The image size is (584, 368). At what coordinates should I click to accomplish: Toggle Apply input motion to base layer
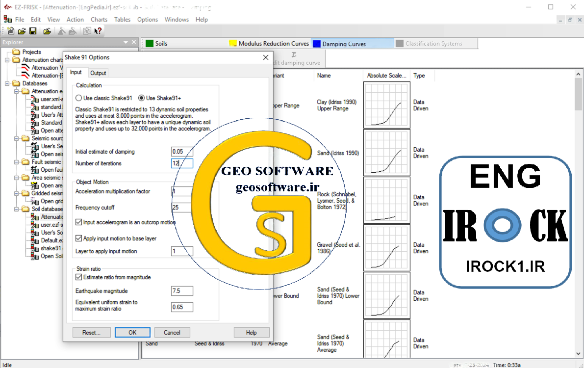point(78,238)
